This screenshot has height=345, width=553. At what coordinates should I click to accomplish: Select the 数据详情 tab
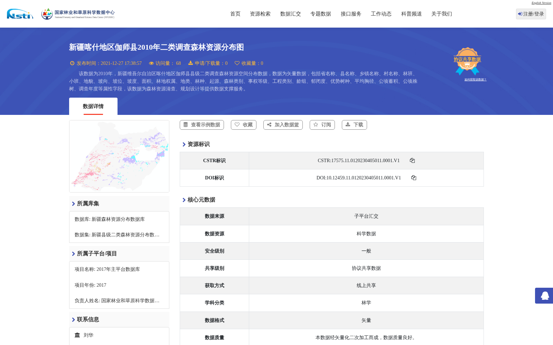[x=93, y=106]
